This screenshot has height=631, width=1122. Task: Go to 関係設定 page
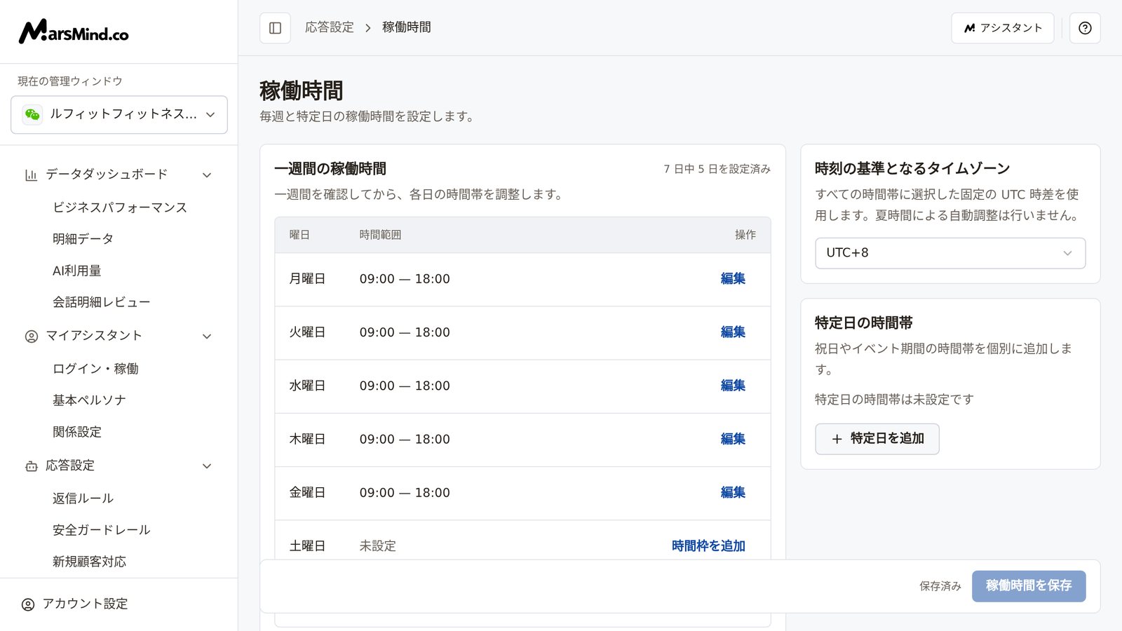pyautogui.click(x=77, y=432)
